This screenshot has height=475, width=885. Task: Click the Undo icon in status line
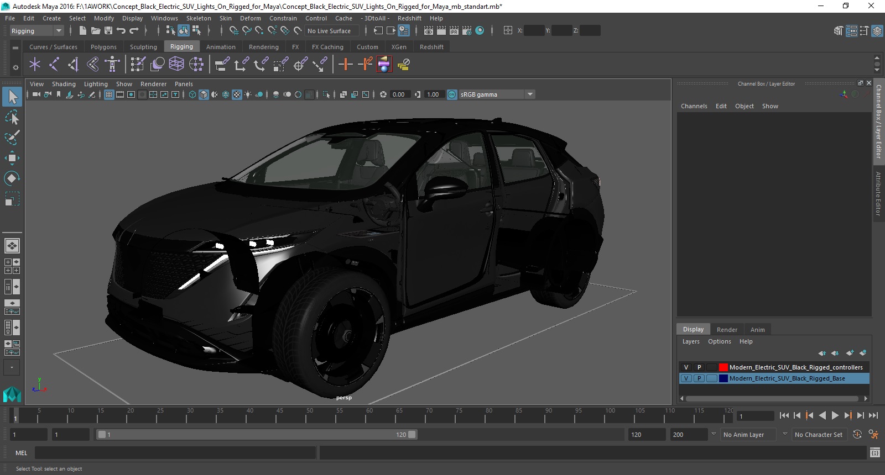point(121,31)
